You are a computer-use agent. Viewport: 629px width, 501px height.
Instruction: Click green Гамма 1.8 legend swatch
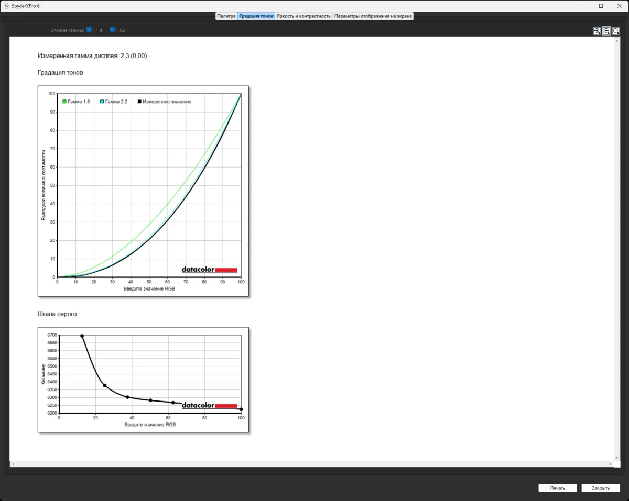pos(64,102)
